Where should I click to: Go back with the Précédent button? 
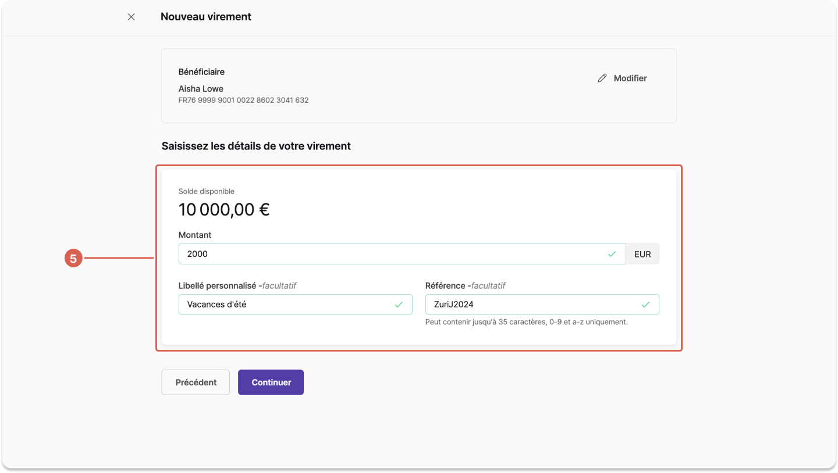click(196, 382)
